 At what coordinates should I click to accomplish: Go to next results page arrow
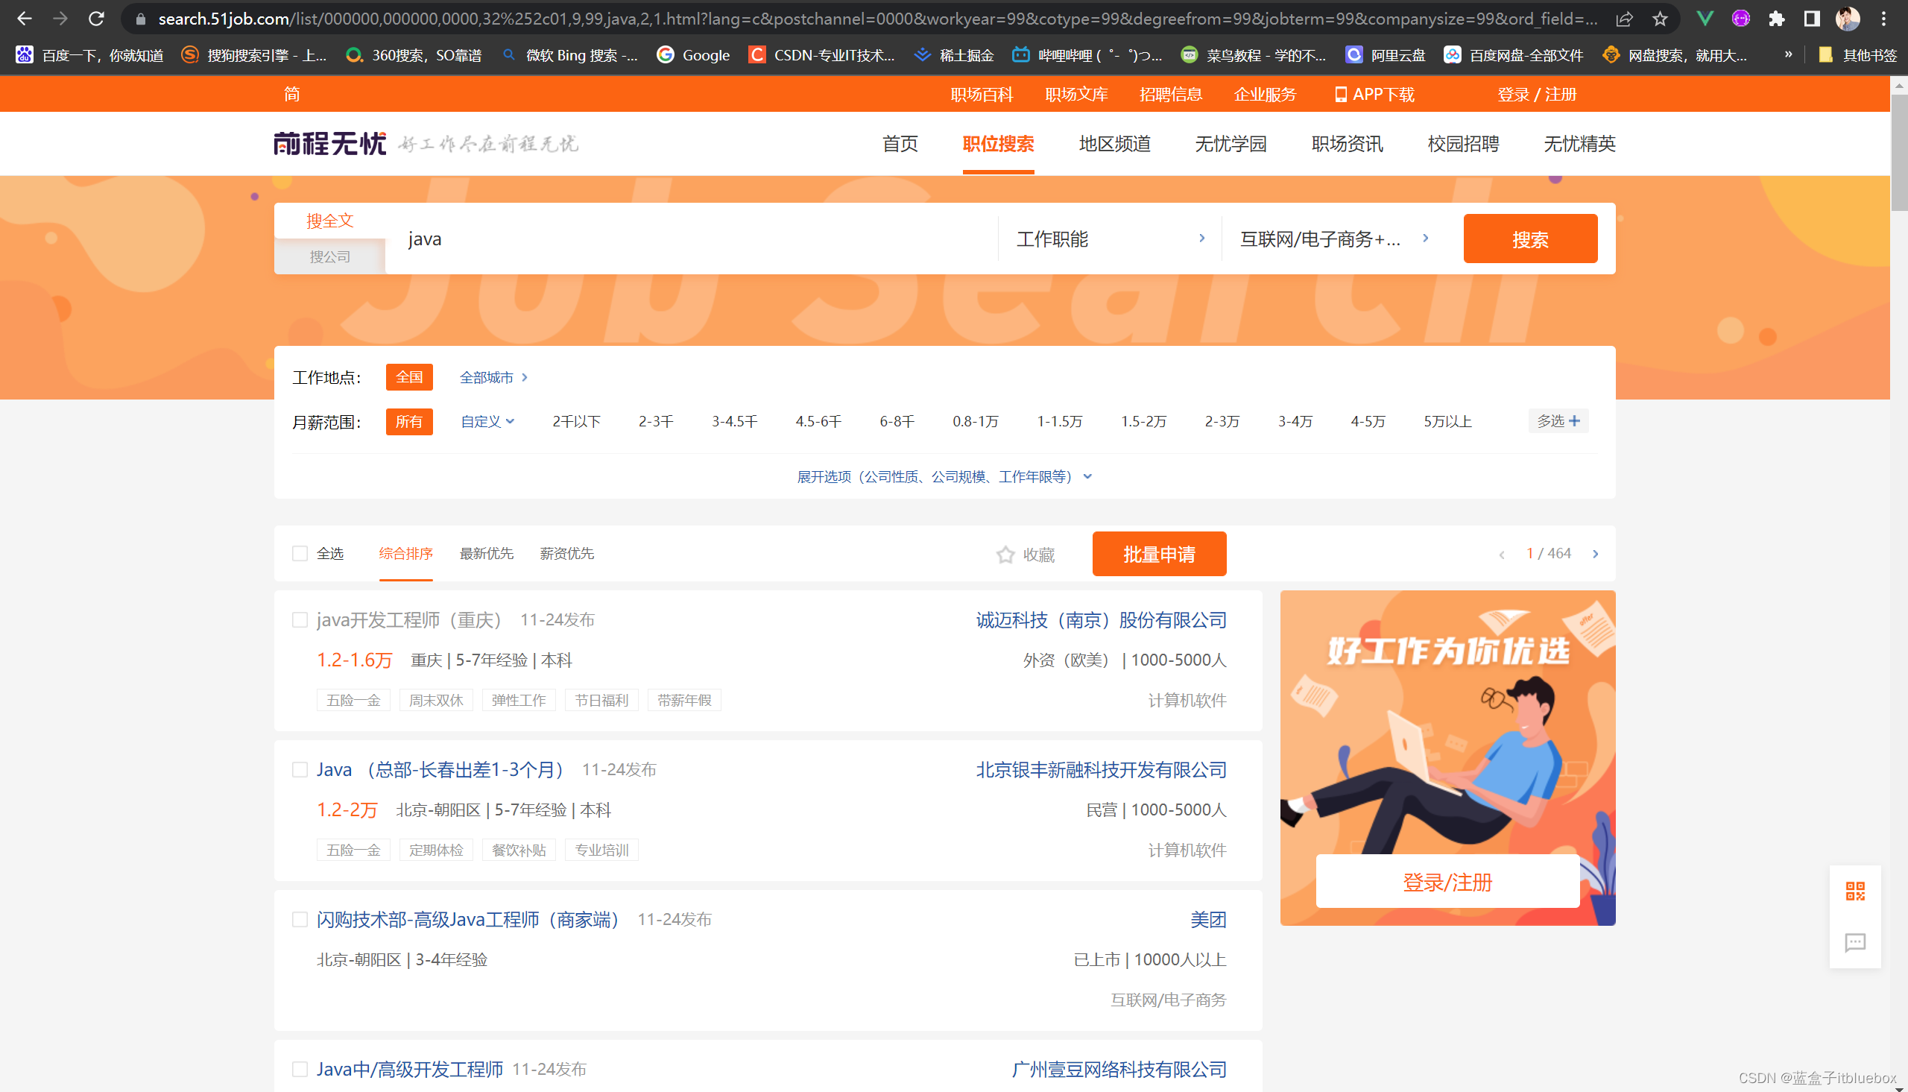point(1596,555)
